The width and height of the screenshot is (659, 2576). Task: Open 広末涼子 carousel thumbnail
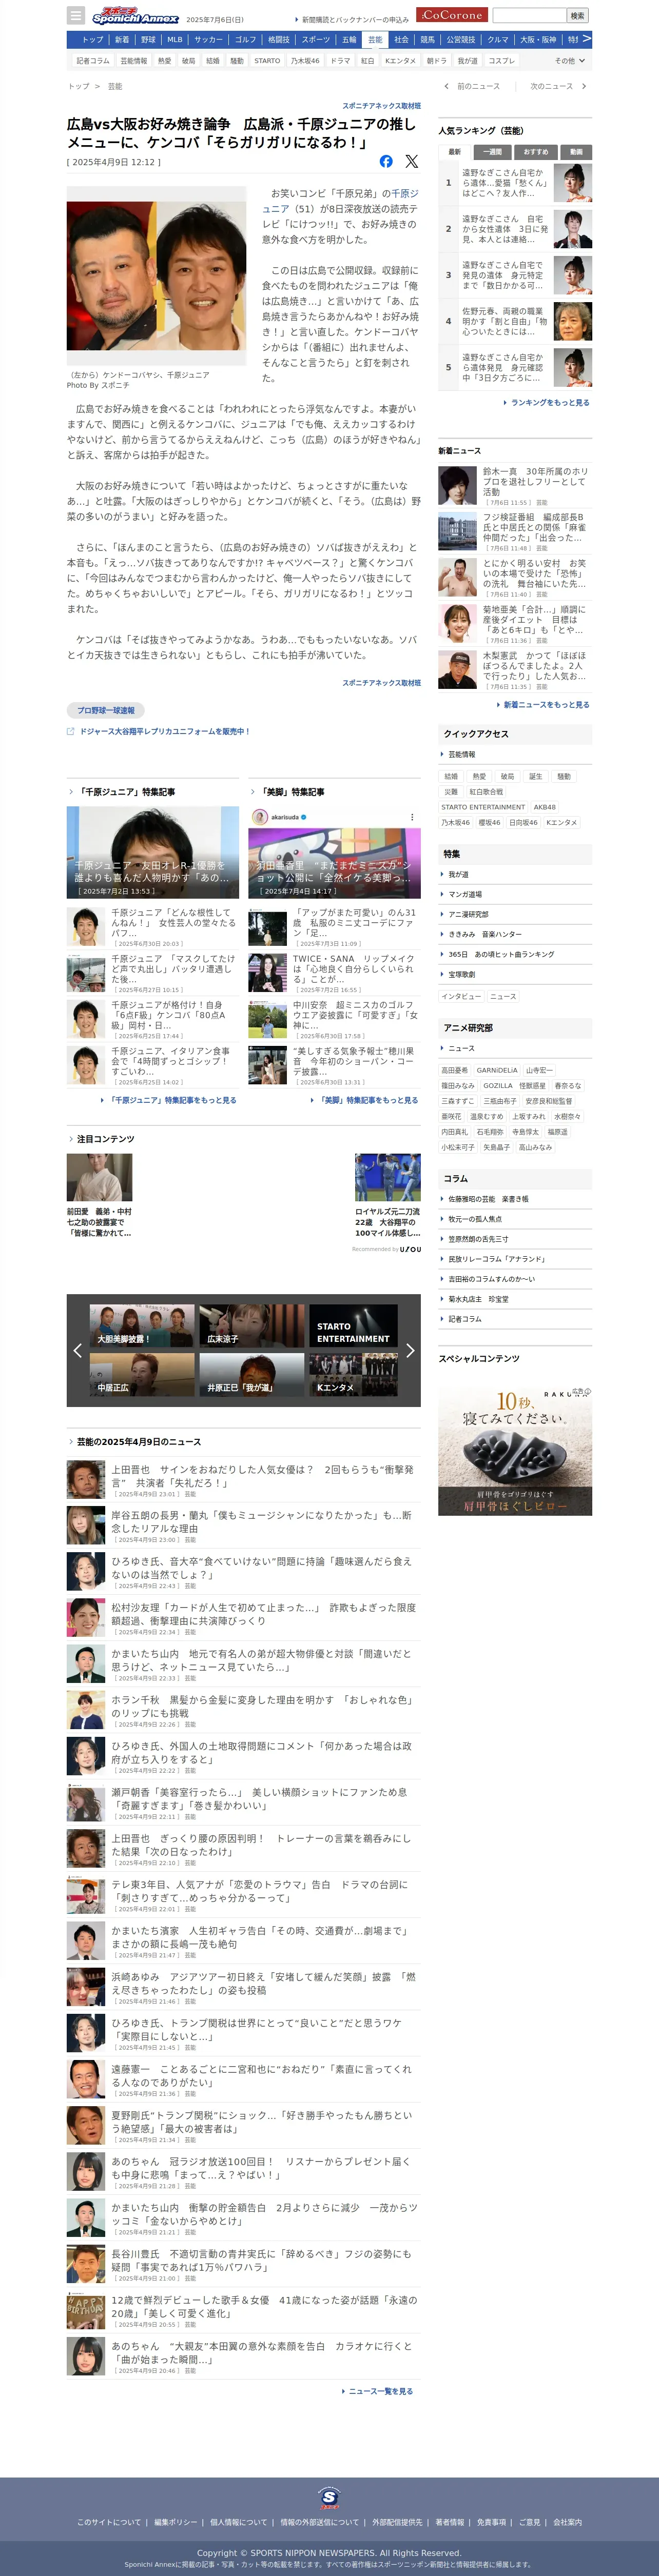coord(252,1325)
